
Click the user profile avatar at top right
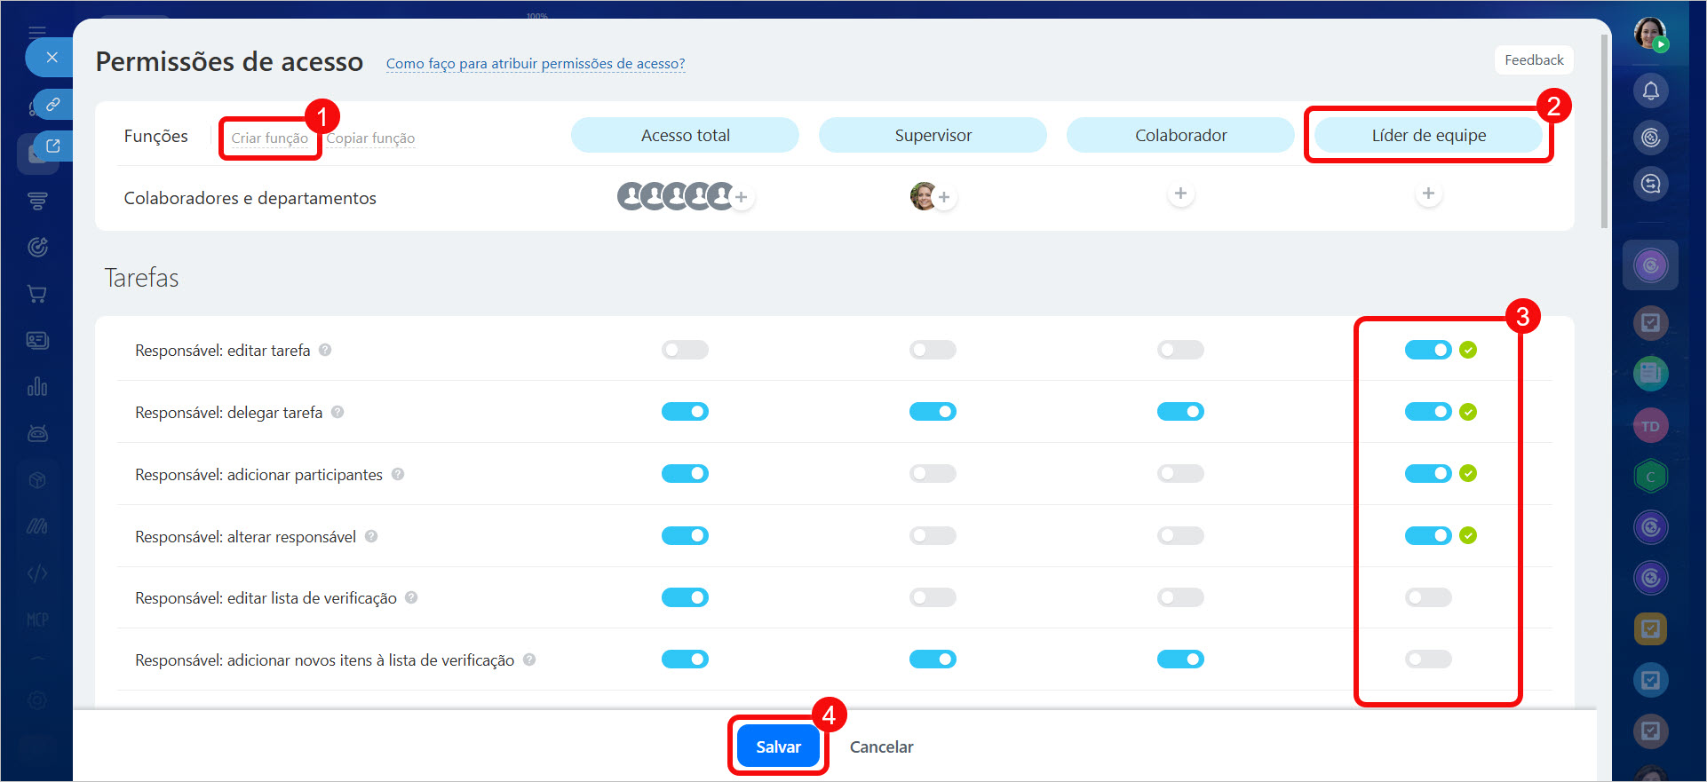click(x=1650, y=34)
